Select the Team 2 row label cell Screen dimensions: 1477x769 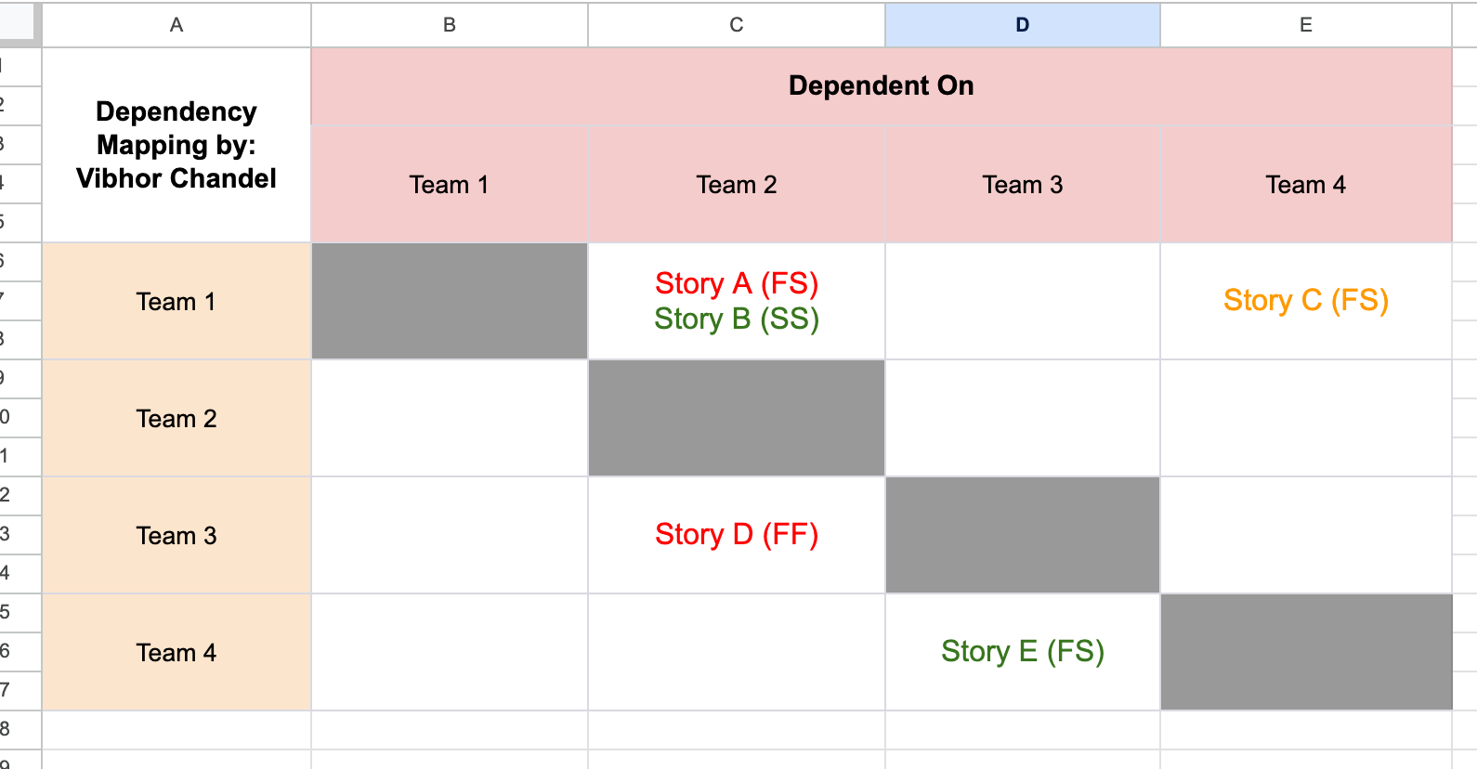tap(176, 418)
